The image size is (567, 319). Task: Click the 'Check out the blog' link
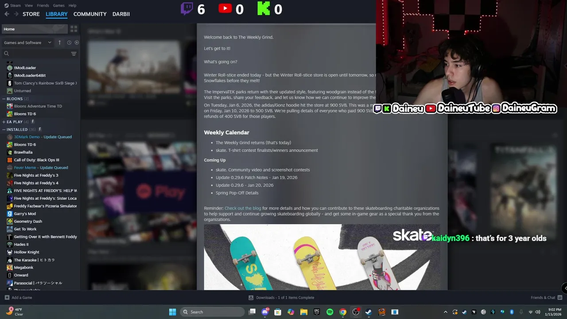coord(243,208)
